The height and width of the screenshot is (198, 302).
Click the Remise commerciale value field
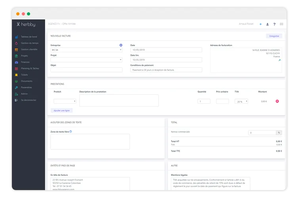click(x=262, y=133)
